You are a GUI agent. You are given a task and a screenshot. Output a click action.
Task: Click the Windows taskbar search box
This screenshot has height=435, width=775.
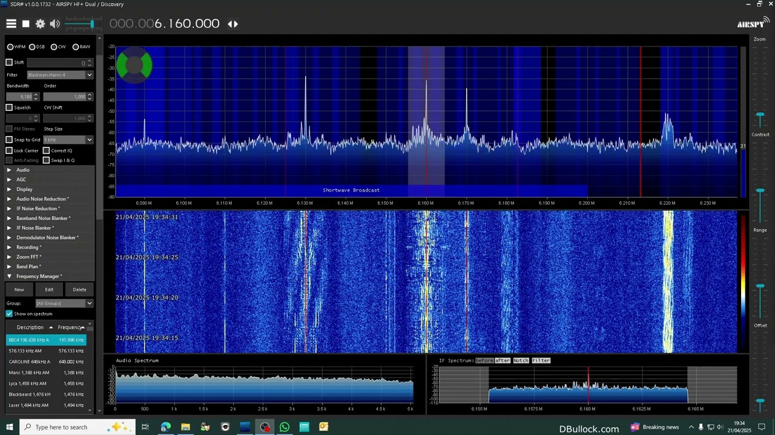[76, 427]
